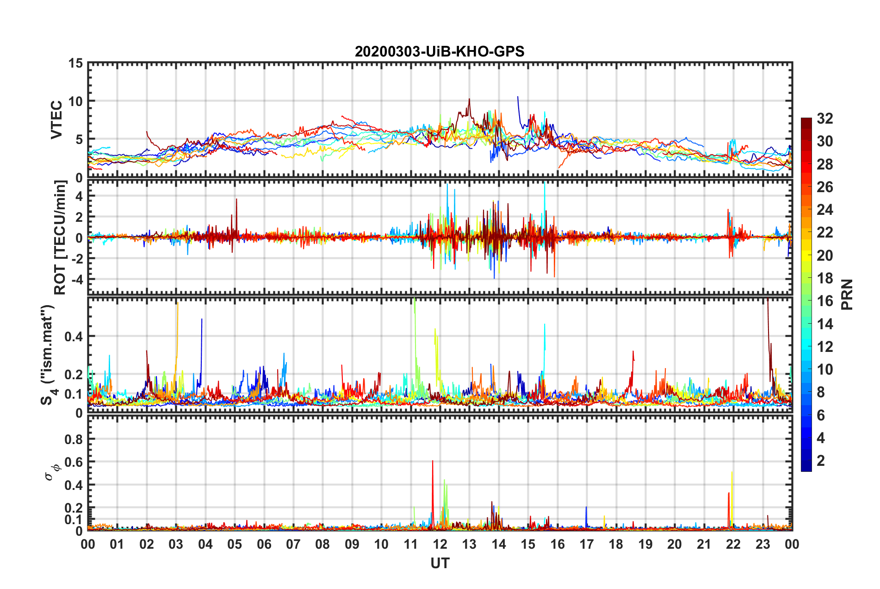
Task: Select UT axis hour label 07
Action: 293,544
